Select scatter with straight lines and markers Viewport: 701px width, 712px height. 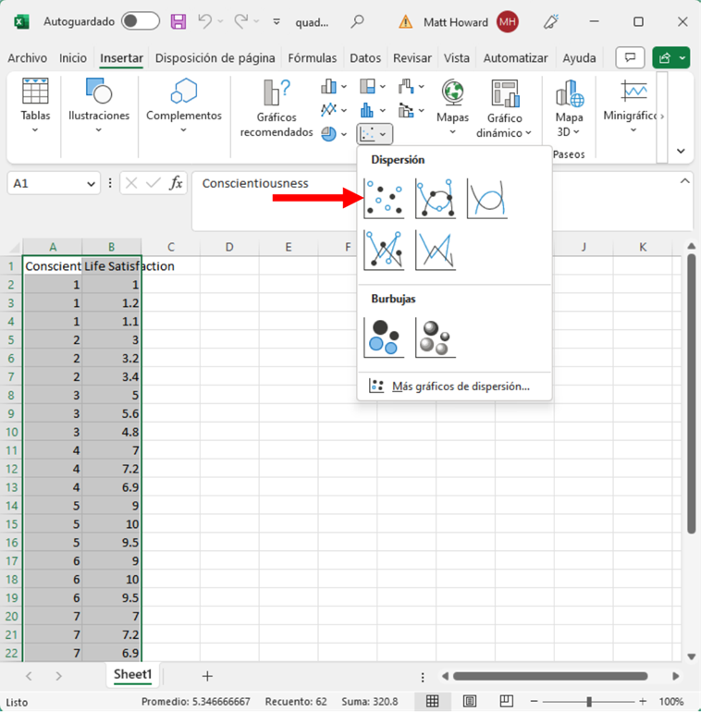pyautogui.click(x=384, y=251)
